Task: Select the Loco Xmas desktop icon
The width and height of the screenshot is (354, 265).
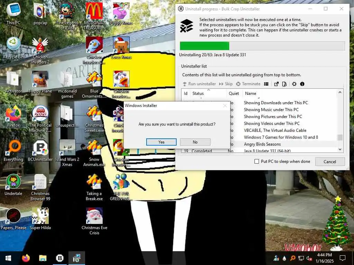Action: pyautogui.click(x=121, y=48)
